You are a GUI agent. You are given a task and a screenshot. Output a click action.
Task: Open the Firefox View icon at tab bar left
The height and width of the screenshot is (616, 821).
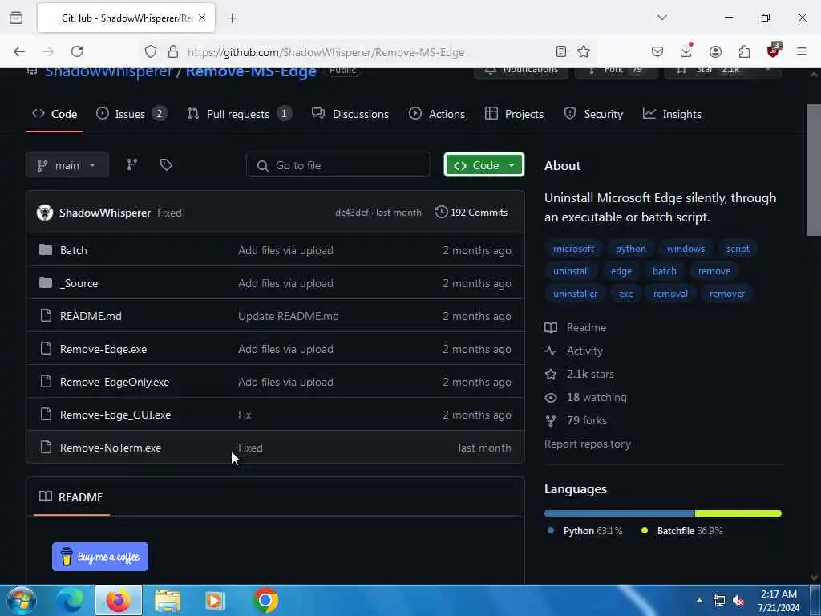click(x=16, y=18)
